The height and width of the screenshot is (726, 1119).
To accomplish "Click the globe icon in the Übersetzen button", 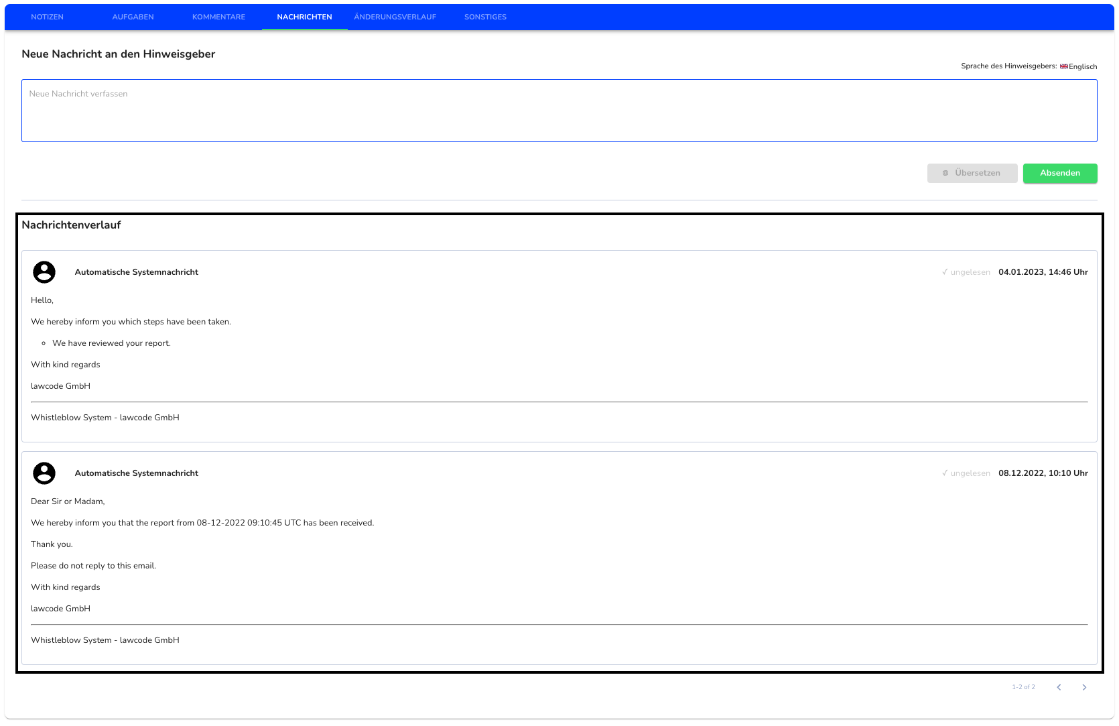I will pyautogui.click(x=945, y=173).
